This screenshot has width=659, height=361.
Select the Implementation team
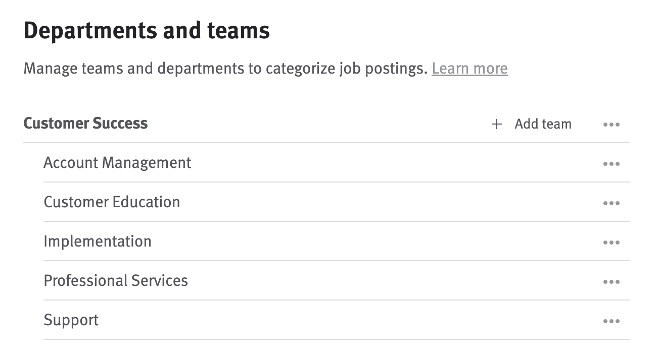pyautogui.click(x=98, y=242)
